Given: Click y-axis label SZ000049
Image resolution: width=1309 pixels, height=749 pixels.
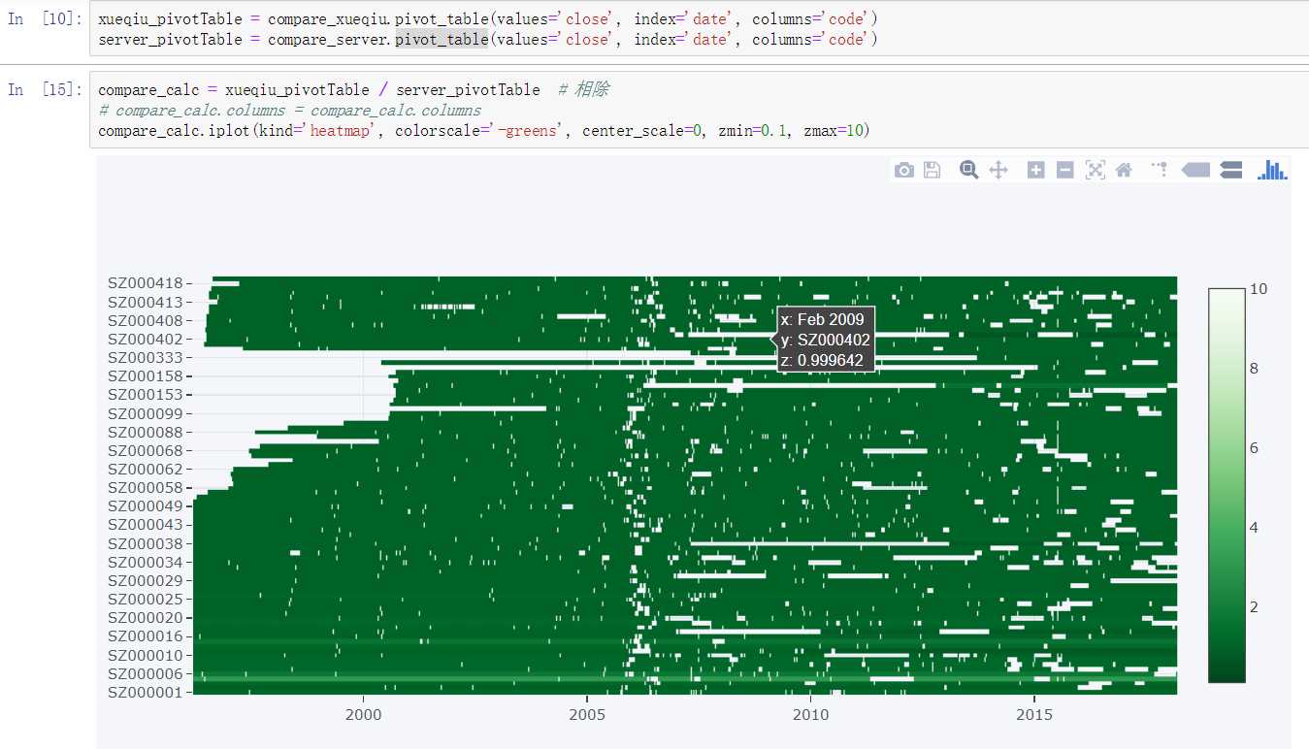Looking at the screenshot, I should coord(145,505).
